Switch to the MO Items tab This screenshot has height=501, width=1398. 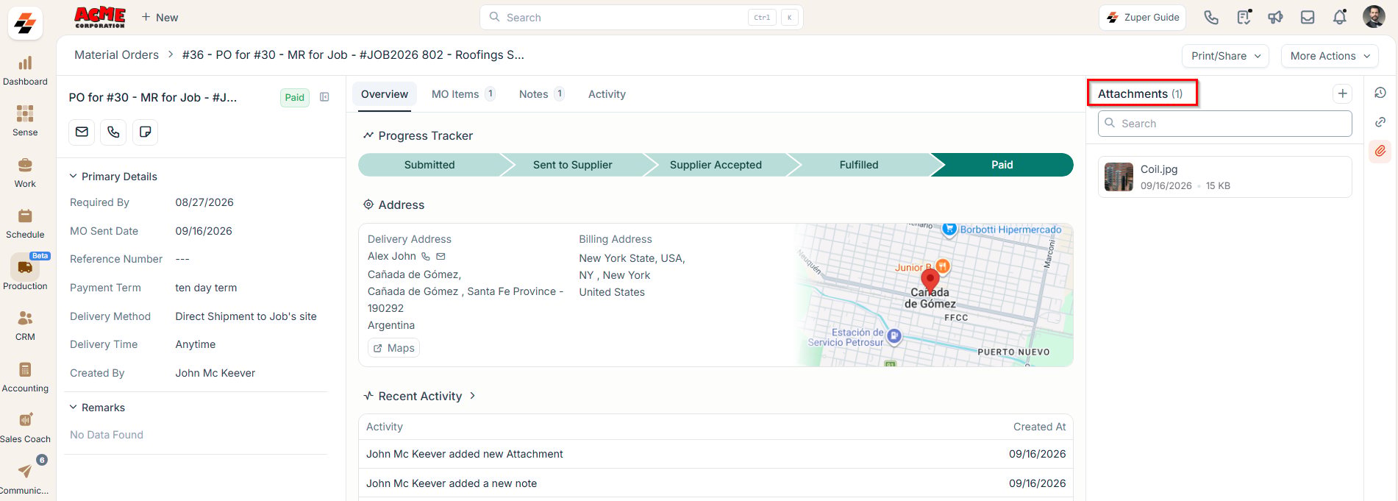(x=463, y=94)
